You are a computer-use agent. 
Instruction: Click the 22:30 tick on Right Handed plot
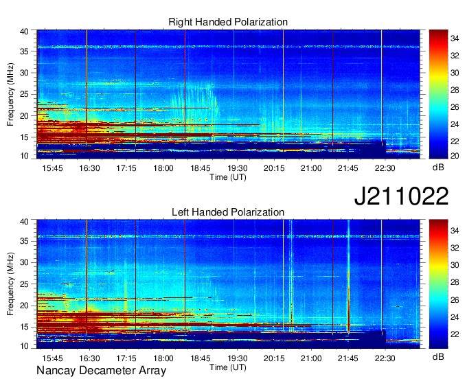[x=385, y=168]
